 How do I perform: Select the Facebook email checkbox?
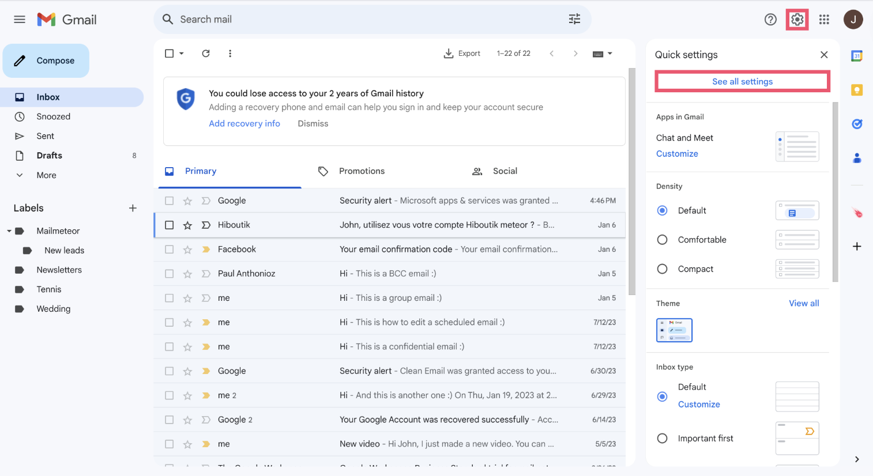(169, 250)
